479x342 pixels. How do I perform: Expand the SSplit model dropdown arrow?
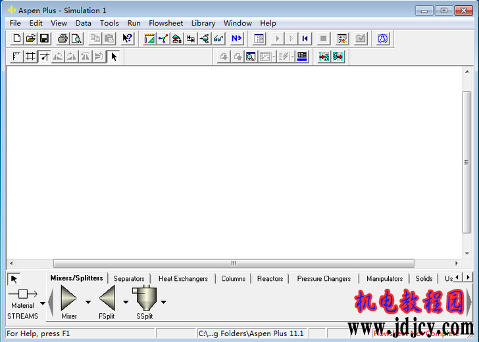tap(163, 303)
